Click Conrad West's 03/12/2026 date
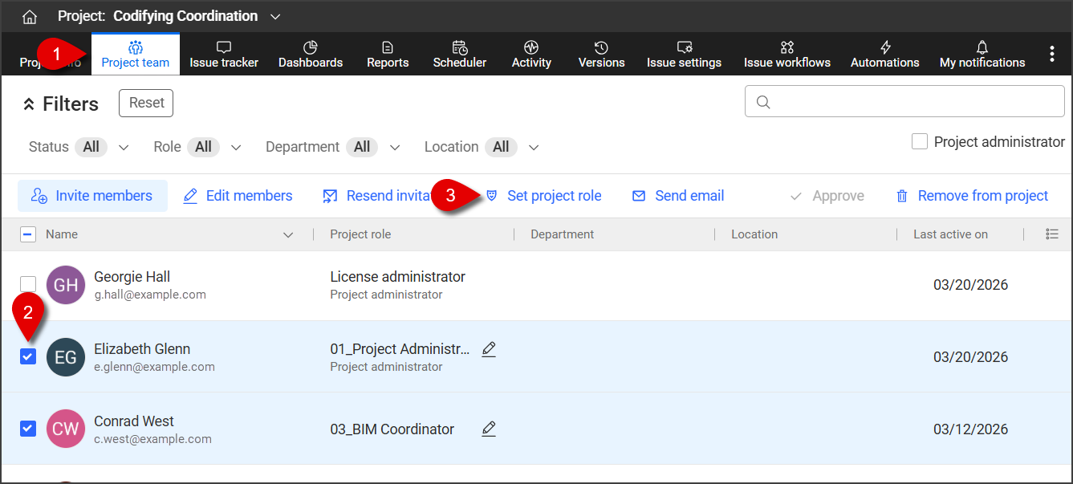 click(x=970, y=429)
